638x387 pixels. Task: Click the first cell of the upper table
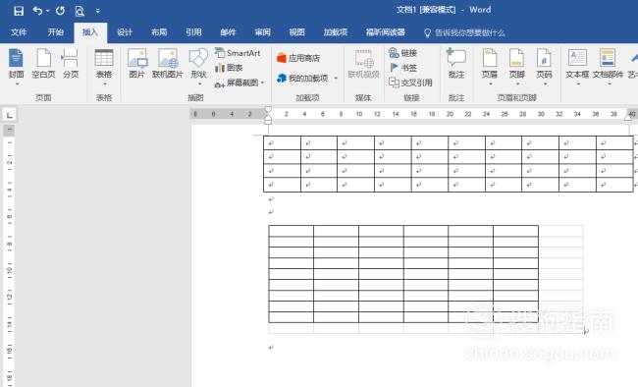tap(282, 143)
